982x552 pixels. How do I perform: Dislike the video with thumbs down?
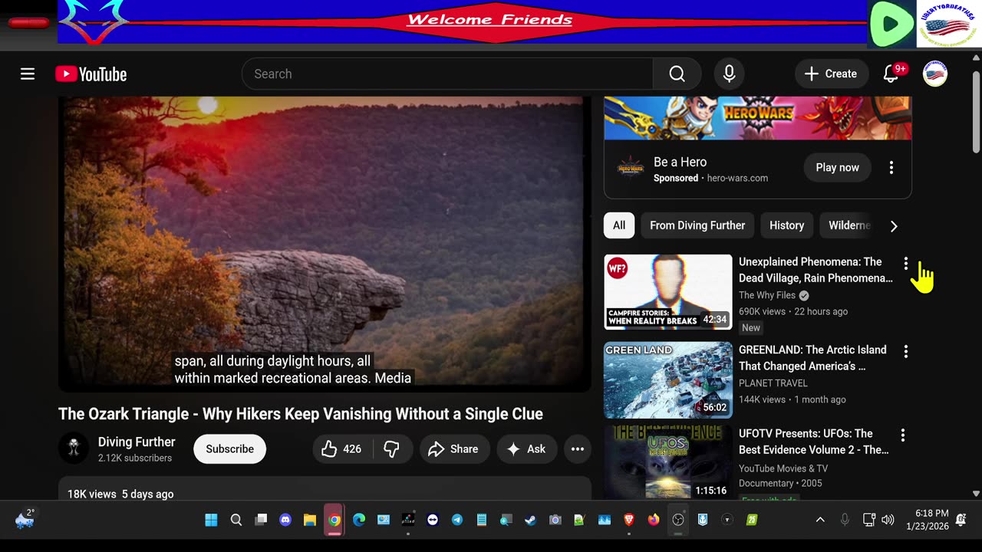coord(392,449)
